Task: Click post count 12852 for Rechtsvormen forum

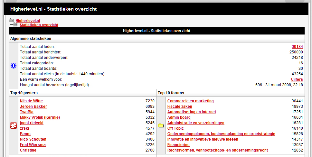Action: coord(297,150)
